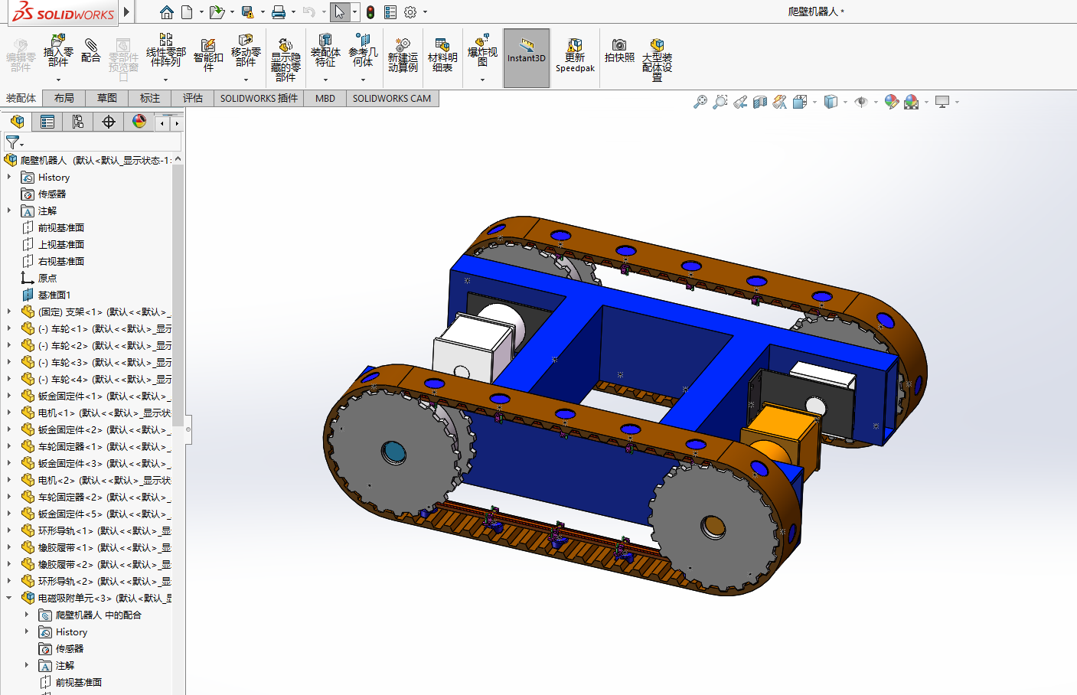
Task: Open DisplayManager color wheel tab
Action: point(139,122)
